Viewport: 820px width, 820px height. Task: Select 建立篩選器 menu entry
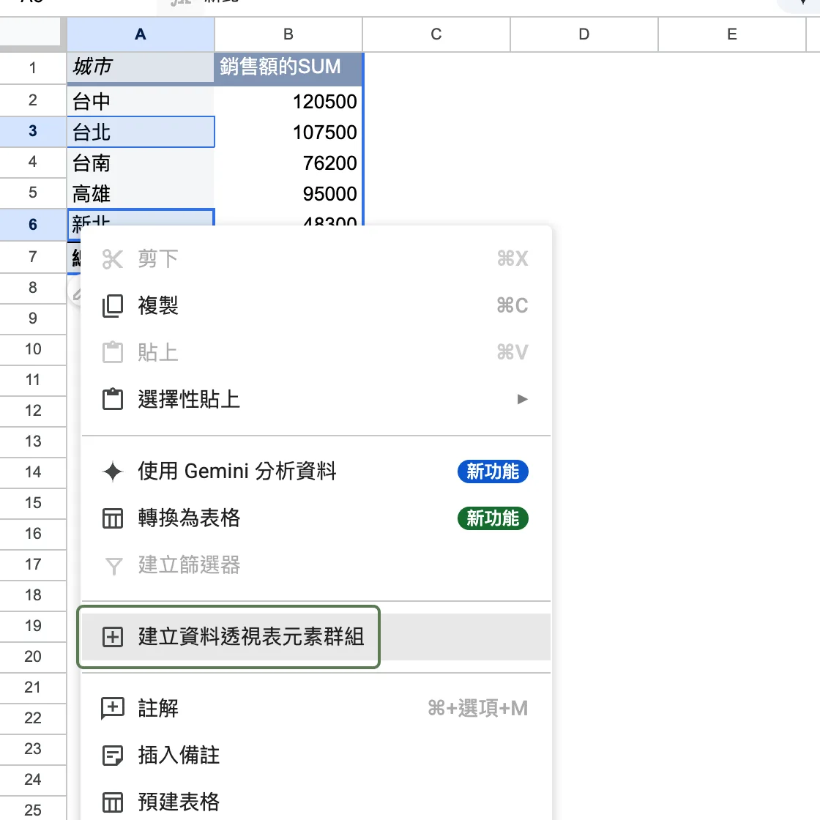[316, 565]
